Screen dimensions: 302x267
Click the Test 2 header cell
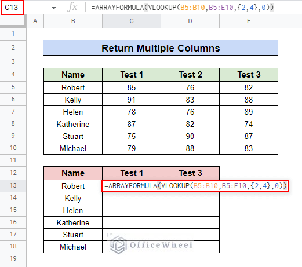click(x=190, y=75)
